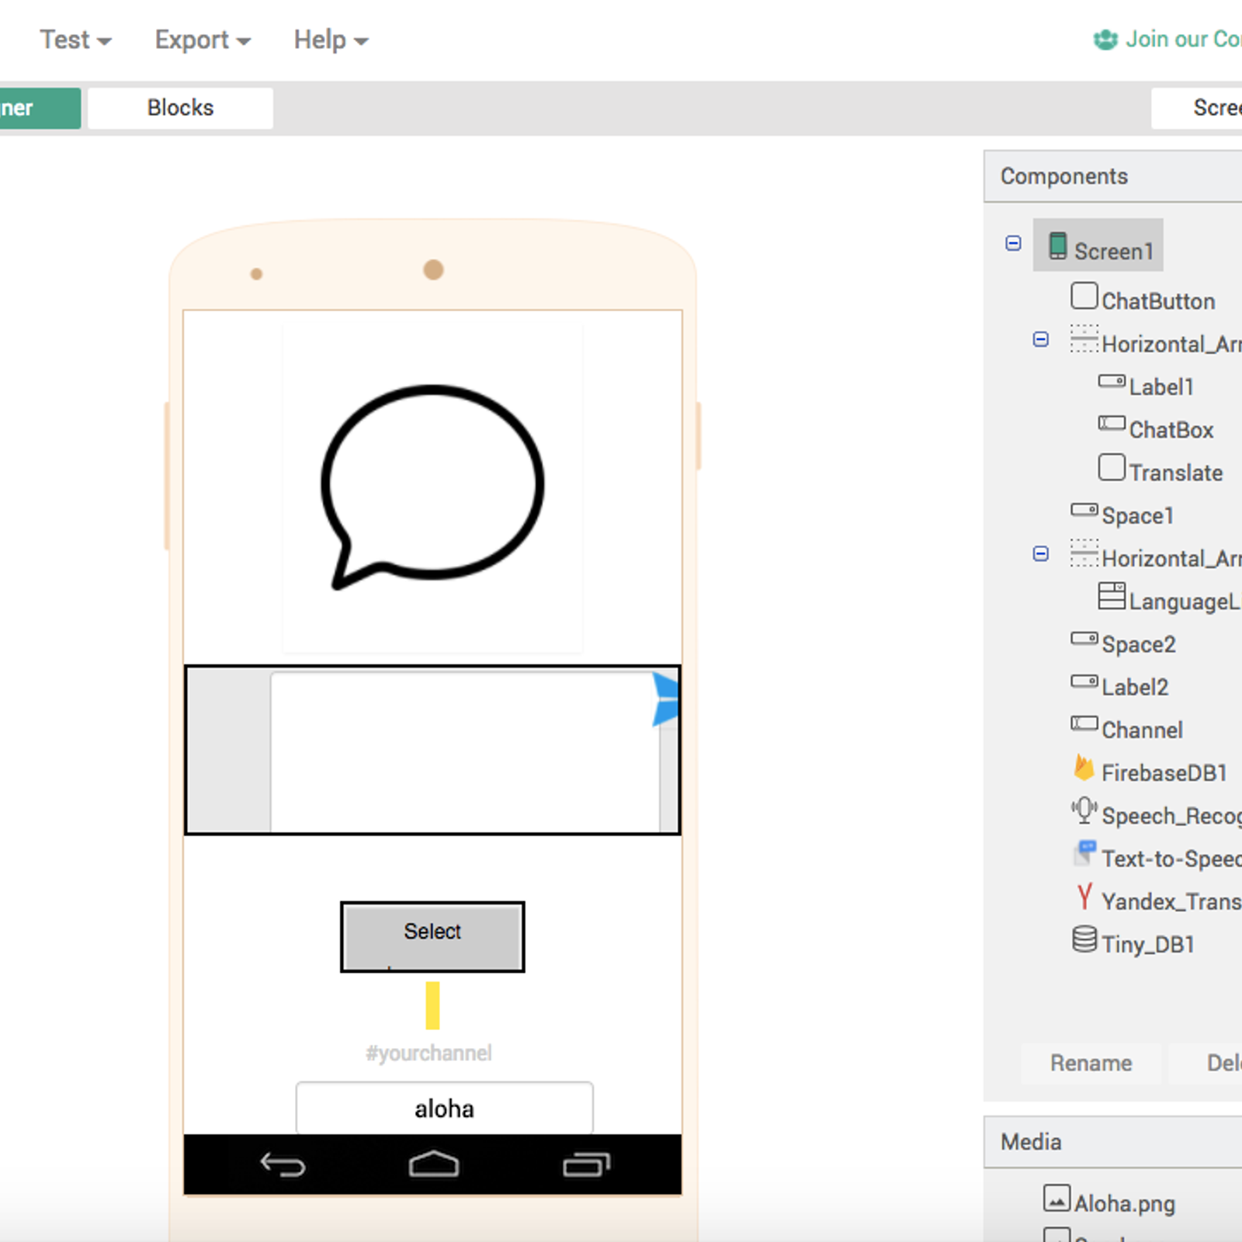Image resolution: width=1242 pixels, height=1242 pixels.
Task: Open the Screen selector dropdown button
Action: coord(1197,108)
